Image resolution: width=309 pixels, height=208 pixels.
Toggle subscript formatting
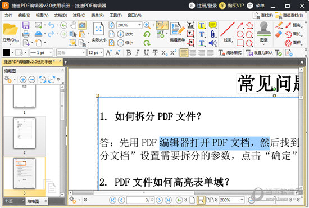164,53
